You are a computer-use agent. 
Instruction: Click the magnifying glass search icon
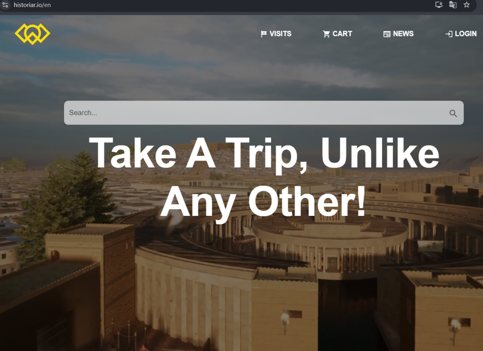click(x=453, y=113)
